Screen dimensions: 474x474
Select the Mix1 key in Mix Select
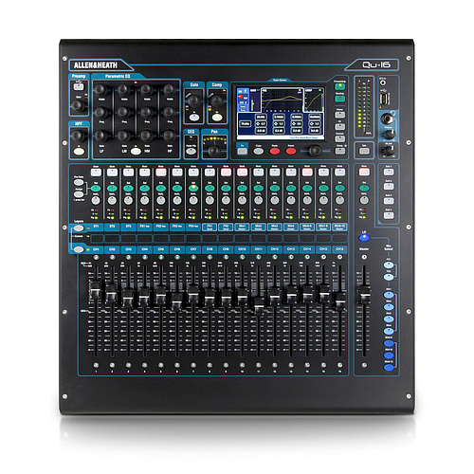[389, 295]
